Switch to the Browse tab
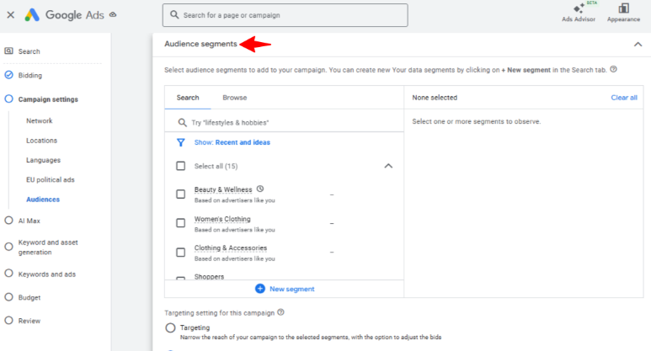651x351 pixels. point(234,98)
